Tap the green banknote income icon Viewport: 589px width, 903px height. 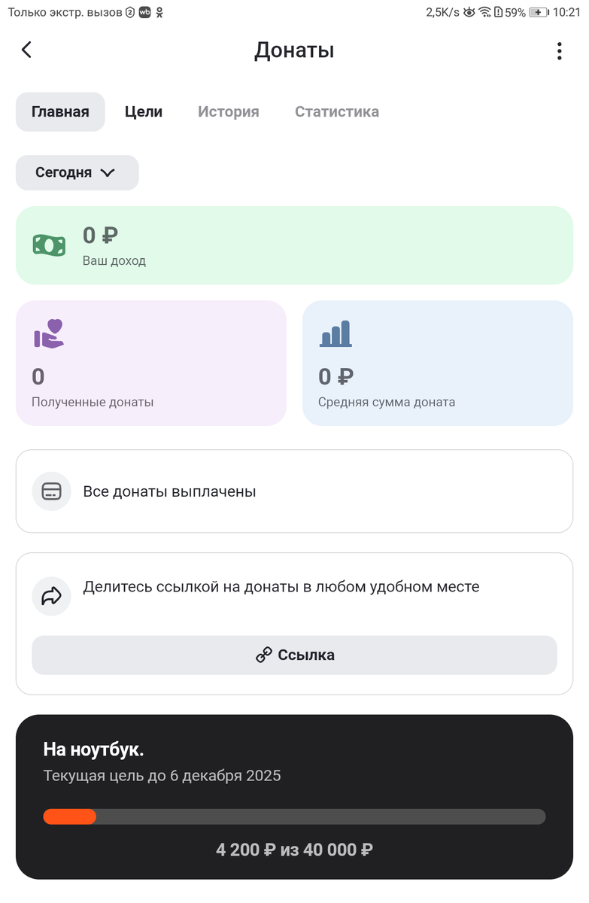click(49, 245)
